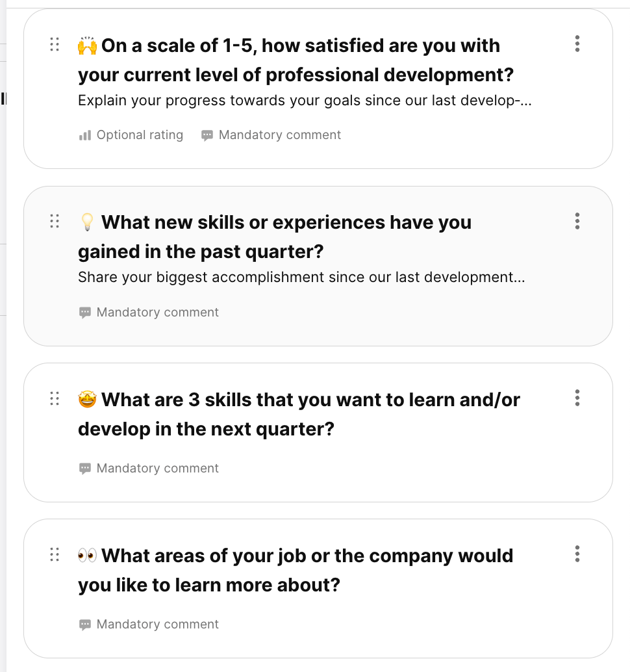Open the options menu on the new skills question
630x672 pixels.
pos(577,222)
